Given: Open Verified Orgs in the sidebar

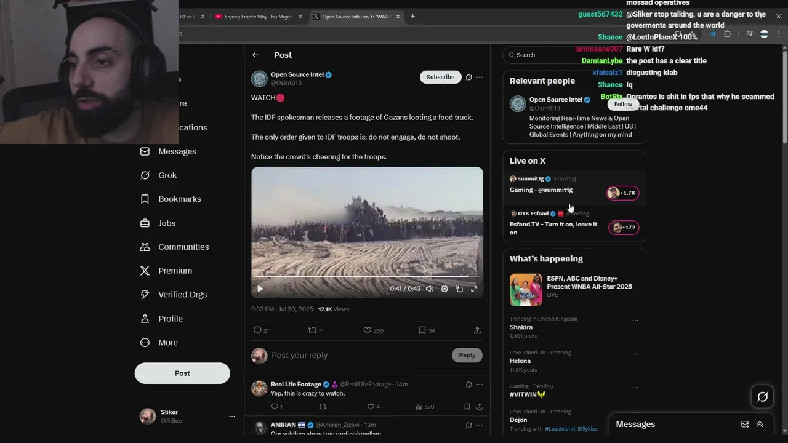Looking at the screenshot, I should click(x=173, y=295).
